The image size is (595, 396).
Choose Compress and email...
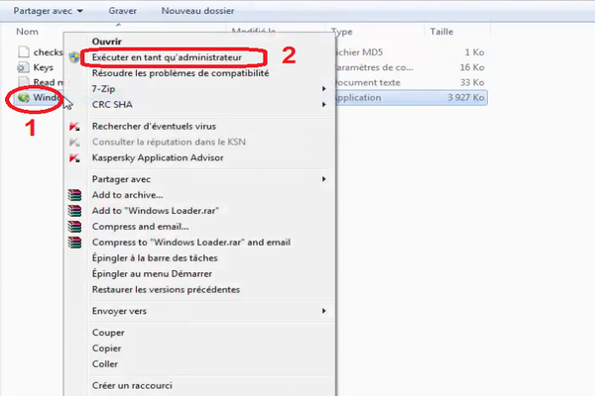(x=140, y=227)
